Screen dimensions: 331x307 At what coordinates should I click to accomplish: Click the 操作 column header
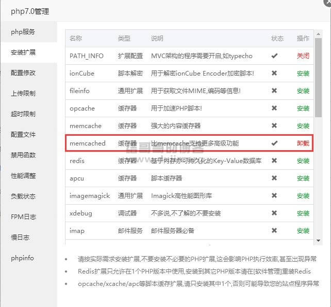point(303,39)
